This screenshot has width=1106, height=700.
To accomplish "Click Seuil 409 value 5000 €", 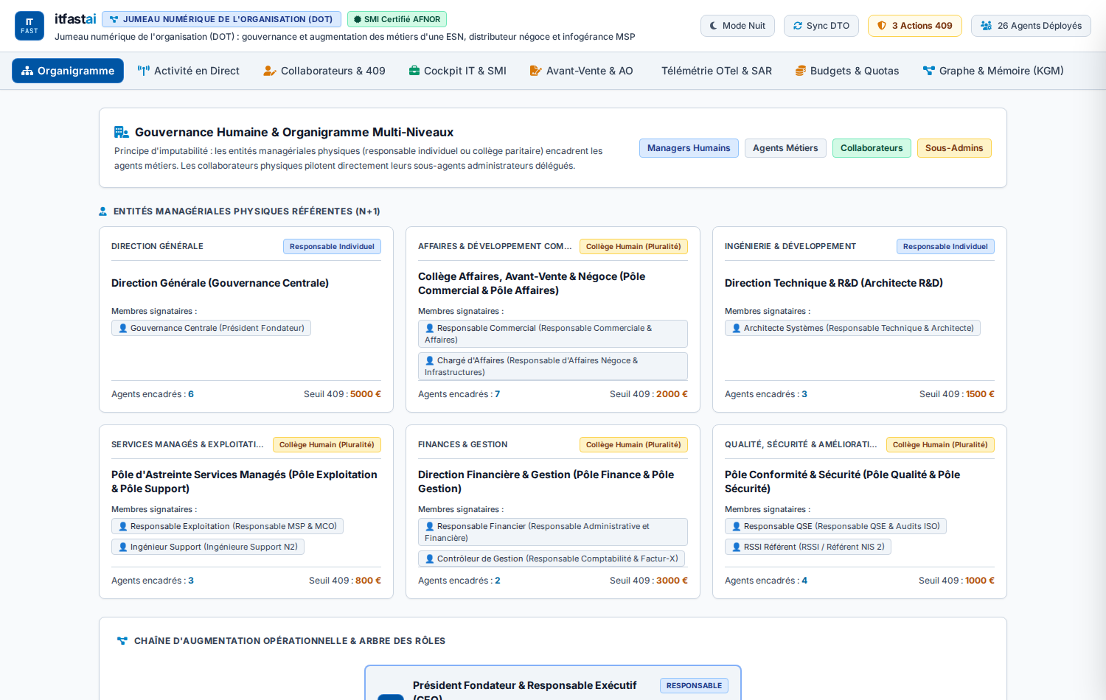I will (366, 394).
